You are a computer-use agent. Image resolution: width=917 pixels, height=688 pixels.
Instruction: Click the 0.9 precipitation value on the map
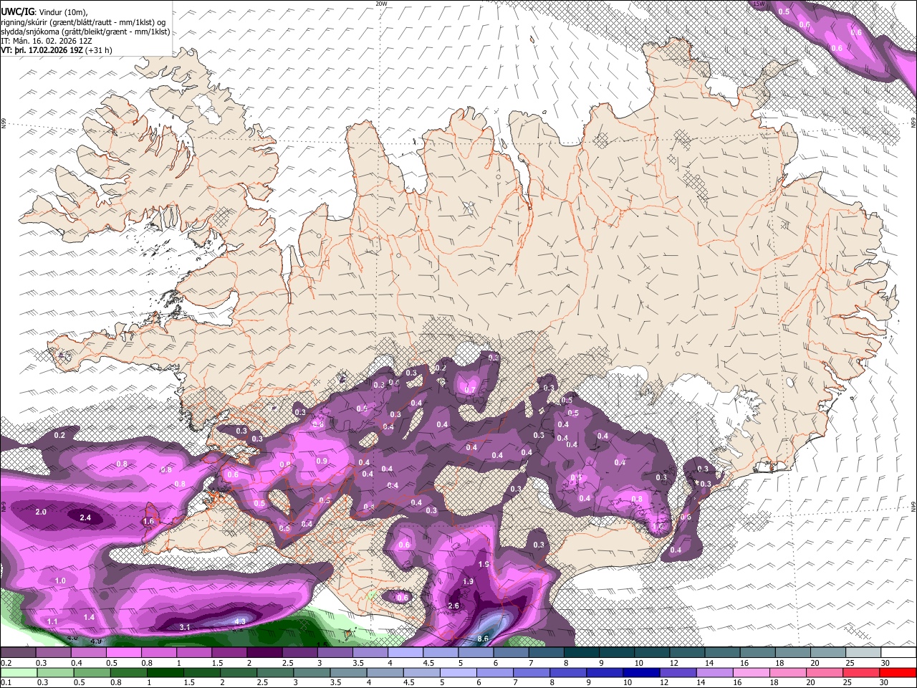point(322,461)
